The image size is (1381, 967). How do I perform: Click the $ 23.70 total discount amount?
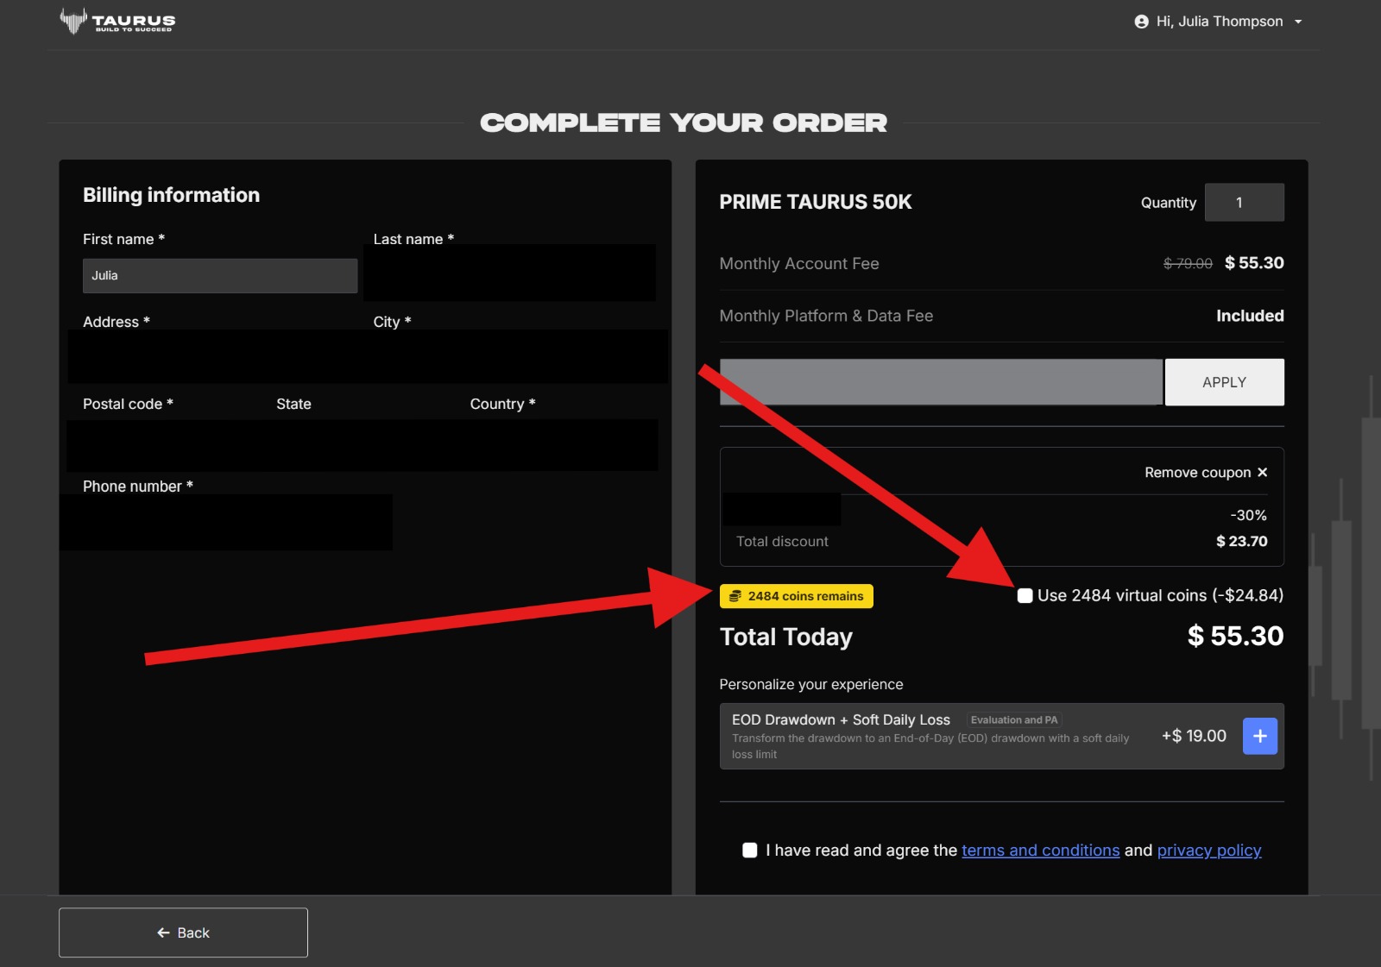(x=1241, y=542)
